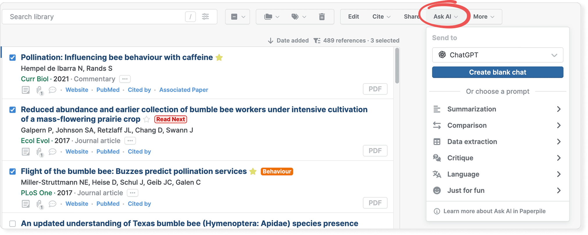The image size is (588, 235).
Task: Open Learn more about Ask AI link
Action: [x=494, y=211]
